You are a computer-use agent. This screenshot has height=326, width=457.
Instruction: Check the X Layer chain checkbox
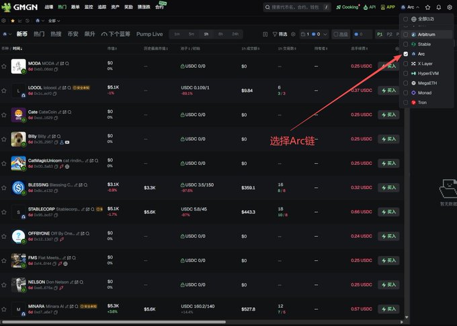[405, 64]
